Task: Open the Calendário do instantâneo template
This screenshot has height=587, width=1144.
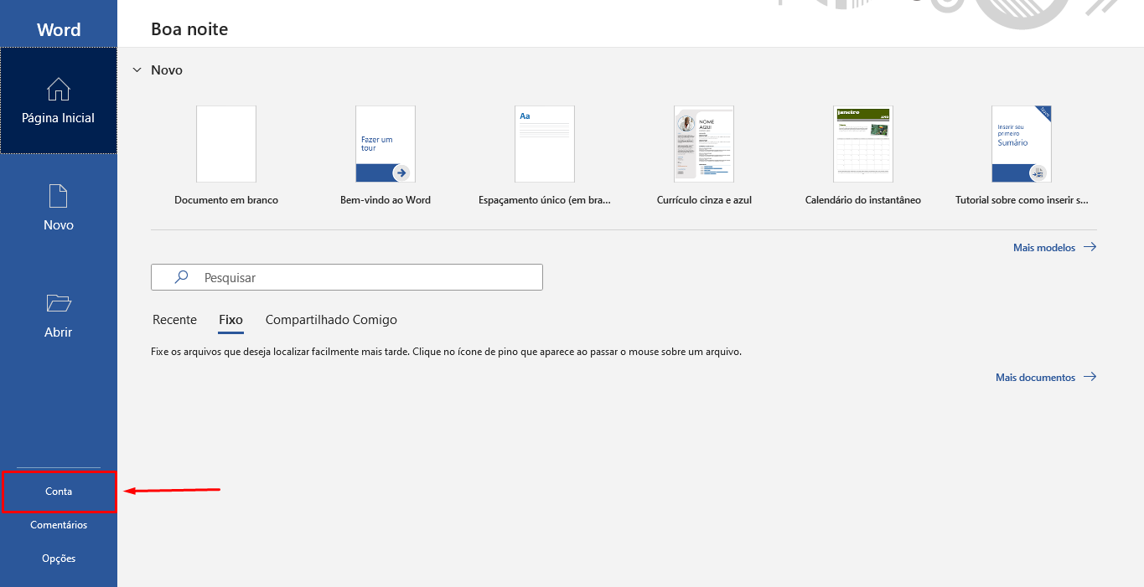Action: click(x=863, y=144)
